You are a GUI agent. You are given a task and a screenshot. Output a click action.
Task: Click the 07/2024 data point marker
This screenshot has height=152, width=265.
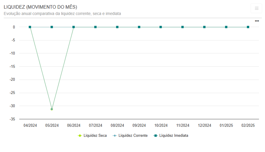[x=95, y=27]
